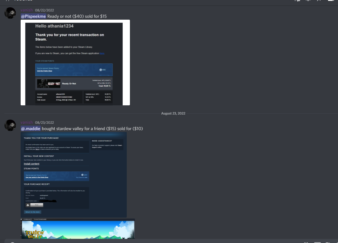Click the 08/22/2022 message timestamp
338x243 pixels.
coord(44,10)
